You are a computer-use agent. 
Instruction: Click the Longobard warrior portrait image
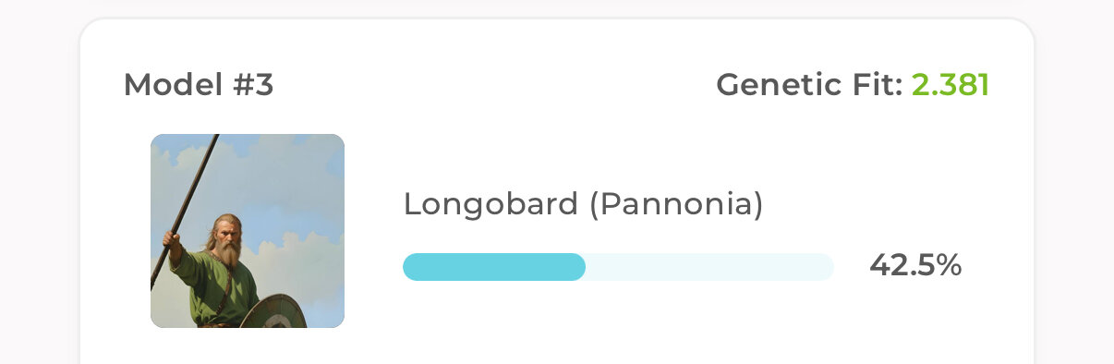(x=248, y=231)
